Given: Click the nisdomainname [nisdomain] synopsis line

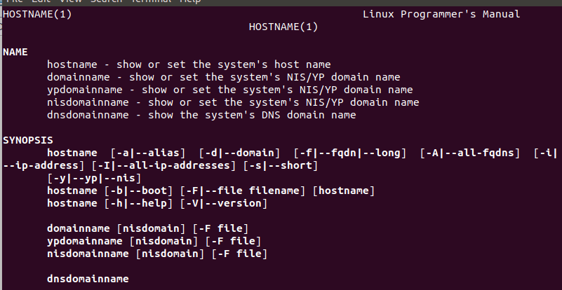Looking at the screenshot, I should click(157, 254).
